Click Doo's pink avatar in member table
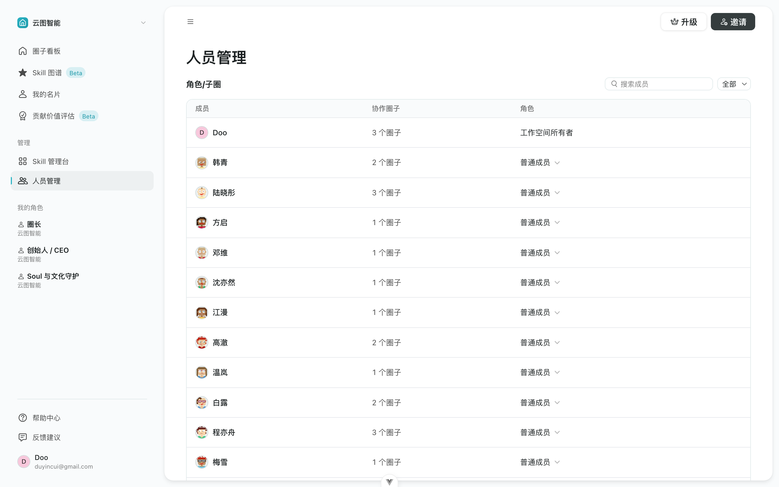Image resolution: width=779 pixels, height=487 pixels. pyautogui.click(x=202, y=133)
